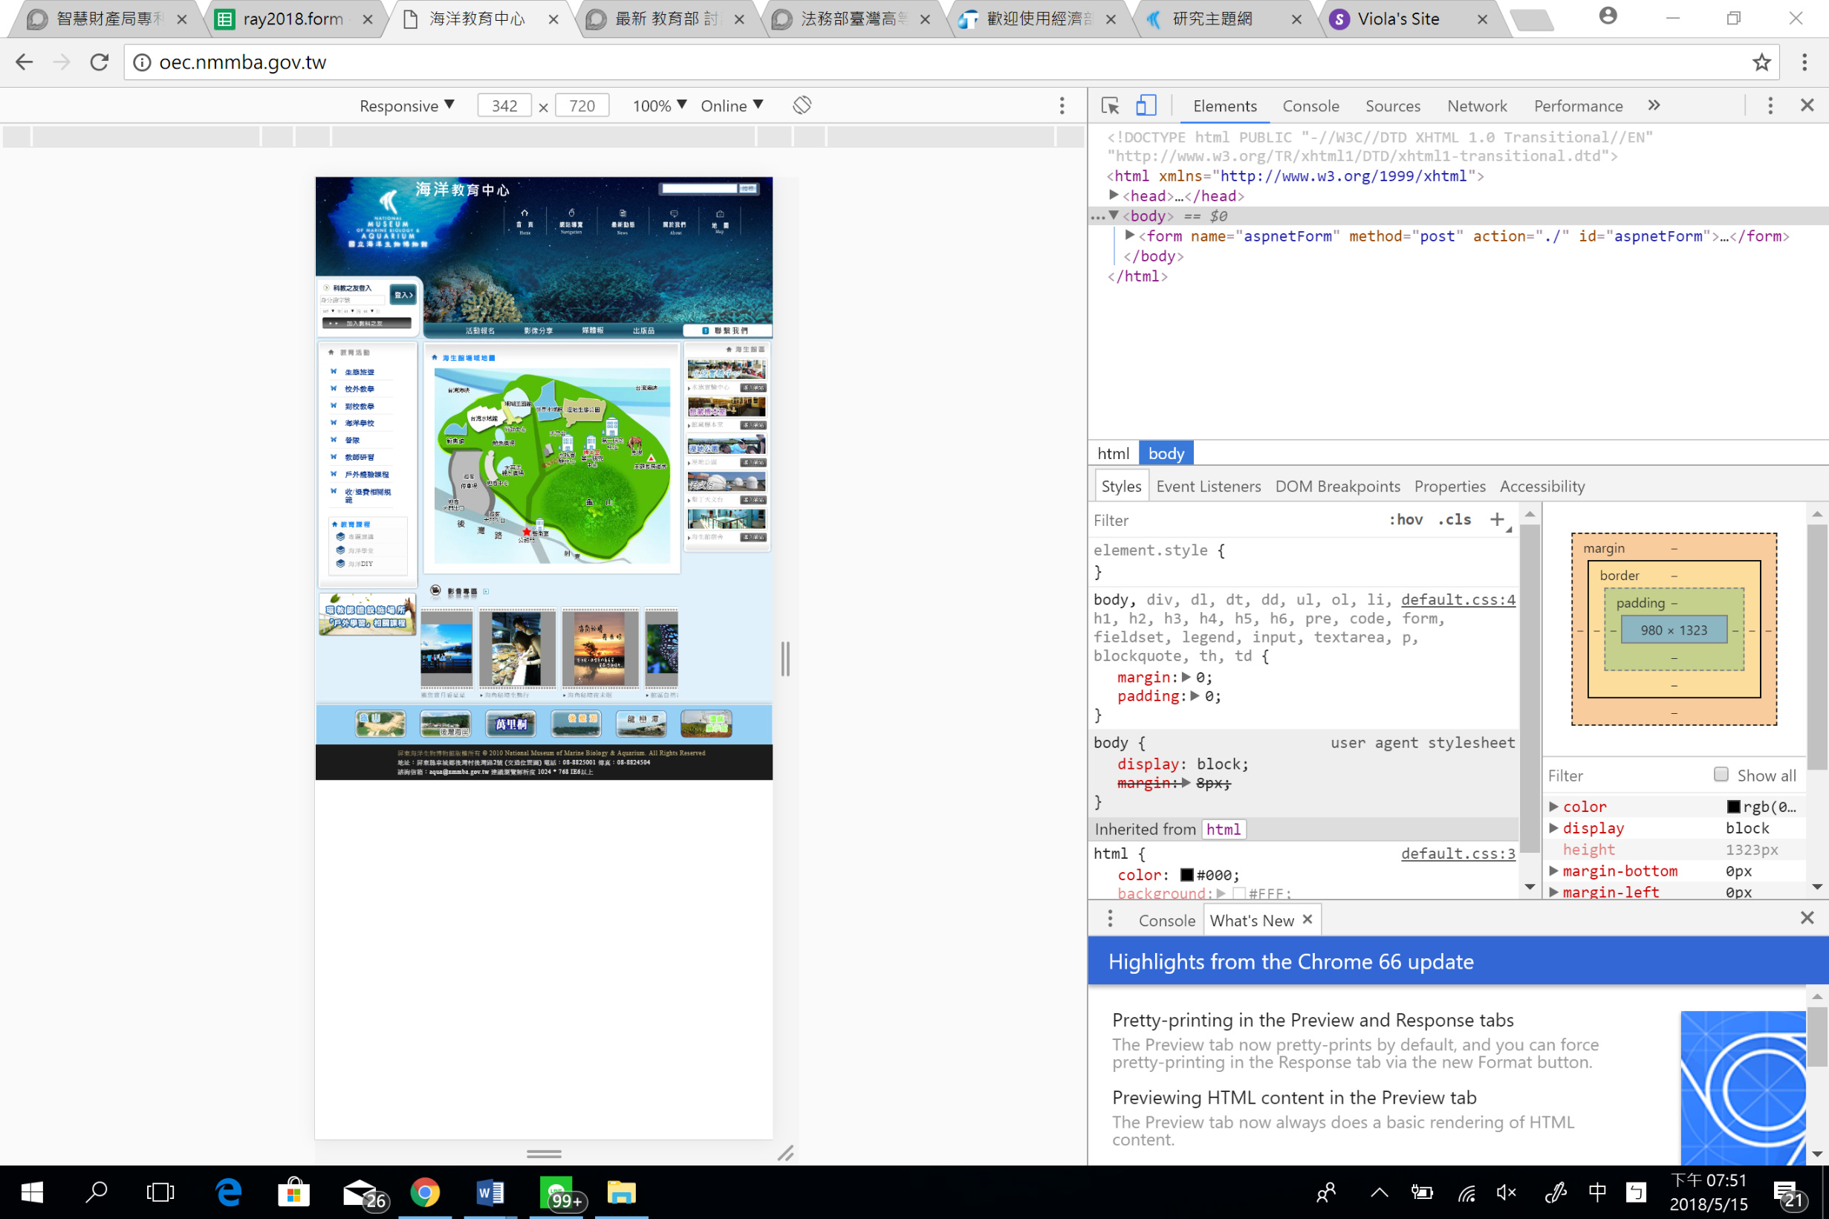Screen dimensions: 1829x1219
Task: Reload the current page
Action: (x=100, y=62)
